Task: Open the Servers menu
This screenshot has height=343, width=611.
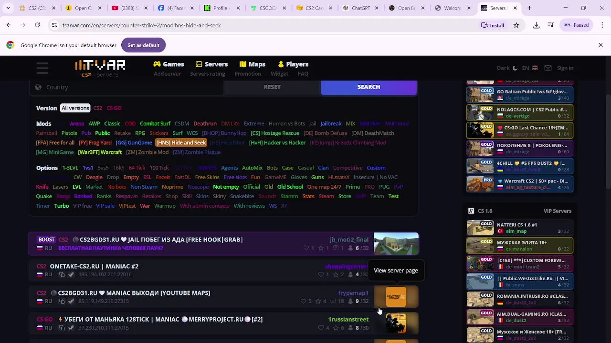Action: click(211, 64)
